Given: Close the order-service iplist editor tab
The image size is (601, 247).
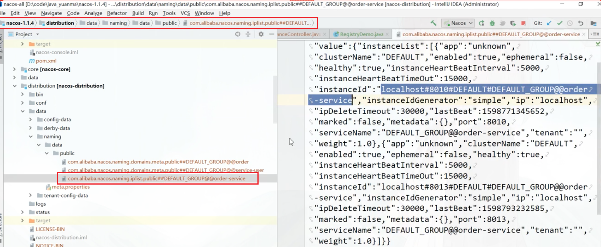Looking at the screenshot, I should pyautogui.click(x=584, y=34).
